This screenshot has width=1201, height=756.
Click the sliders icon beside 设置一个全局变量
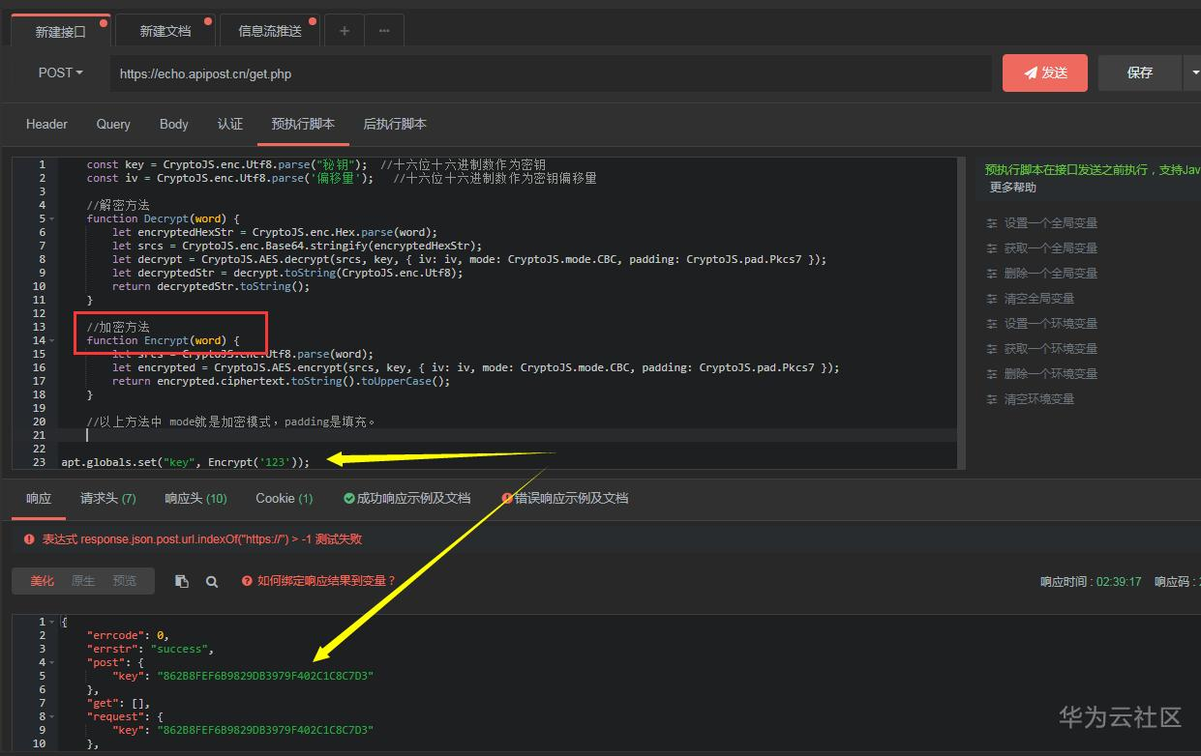click(992, 222)
